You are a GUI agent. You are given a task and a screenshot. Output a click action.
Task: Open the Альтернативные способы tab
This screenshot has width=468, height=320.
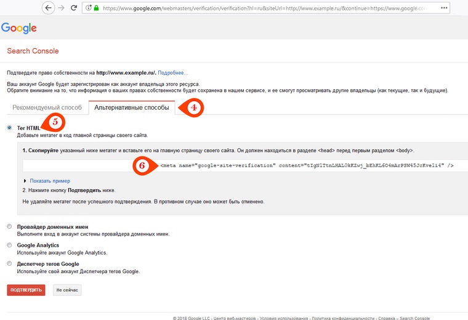[132, 108]
